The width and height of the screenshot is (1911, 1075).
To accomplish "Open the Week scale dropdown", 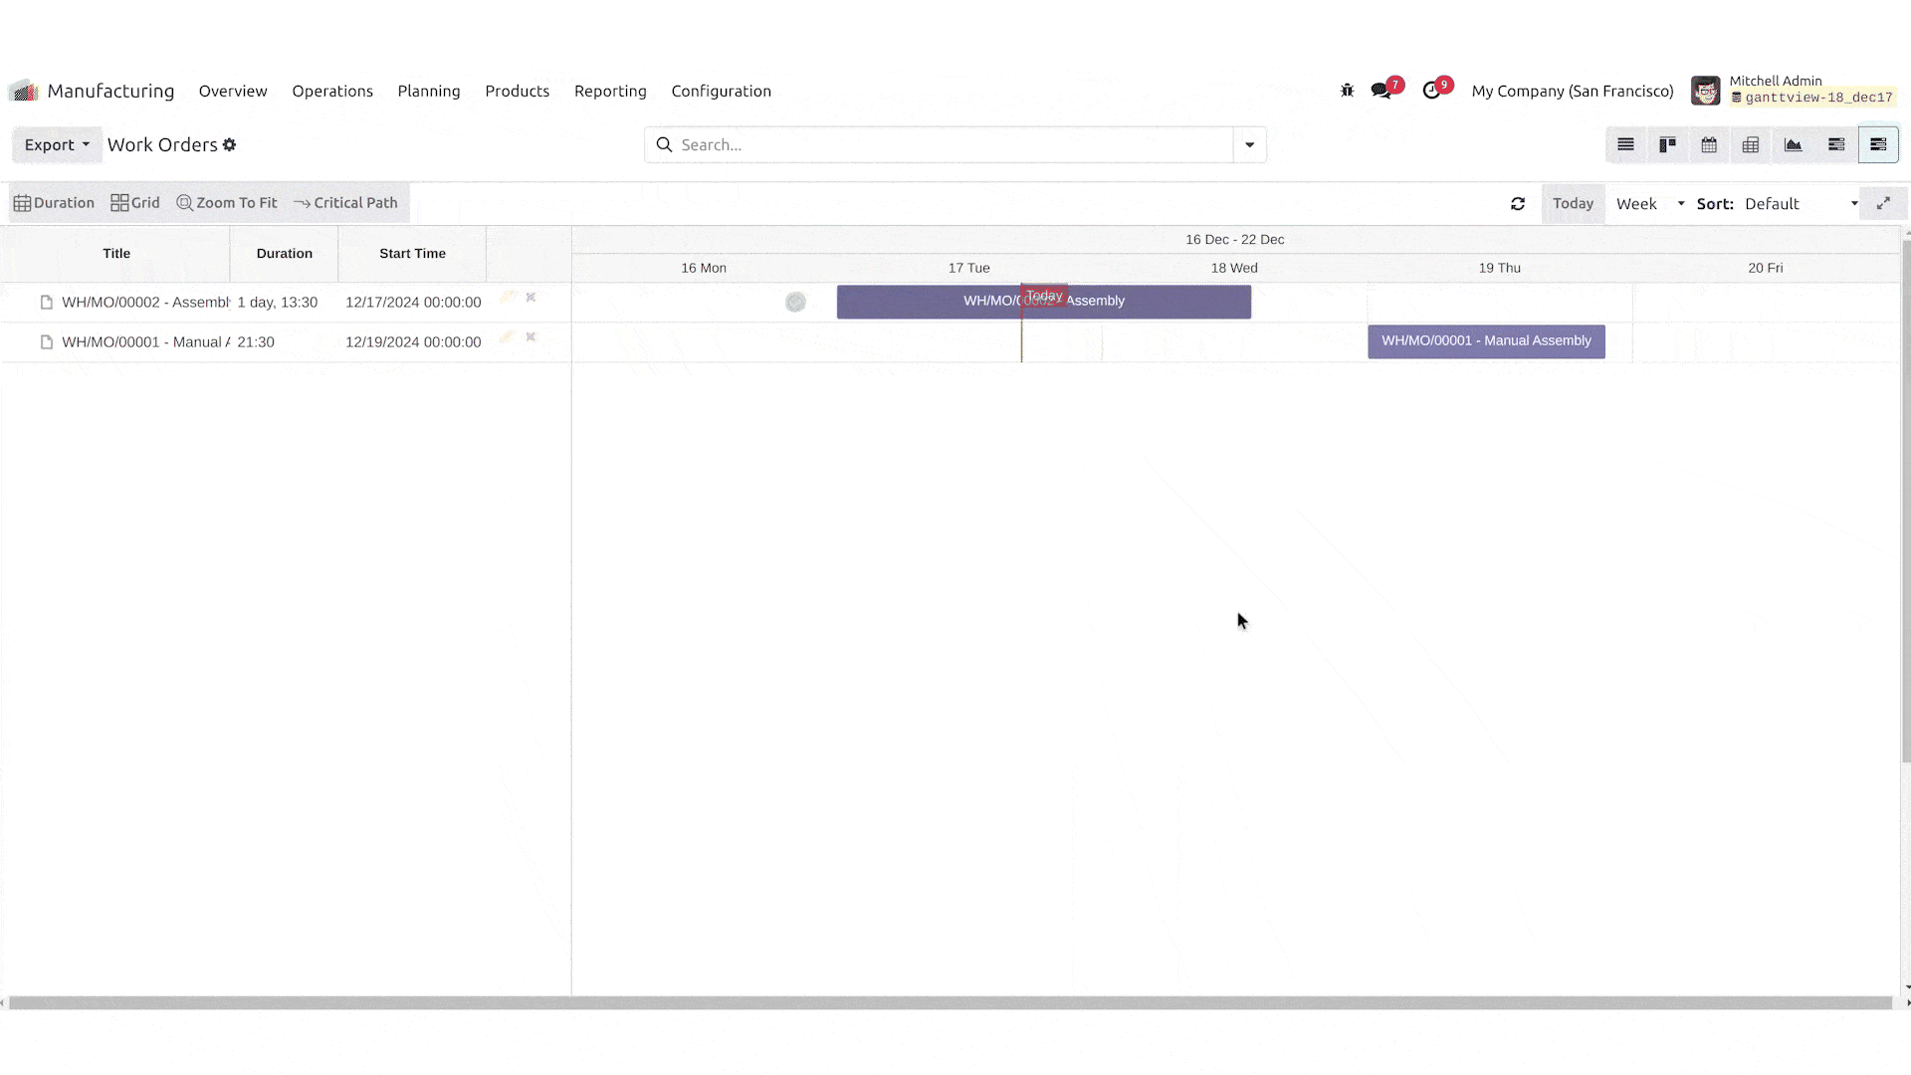I will pos(1649,204).
